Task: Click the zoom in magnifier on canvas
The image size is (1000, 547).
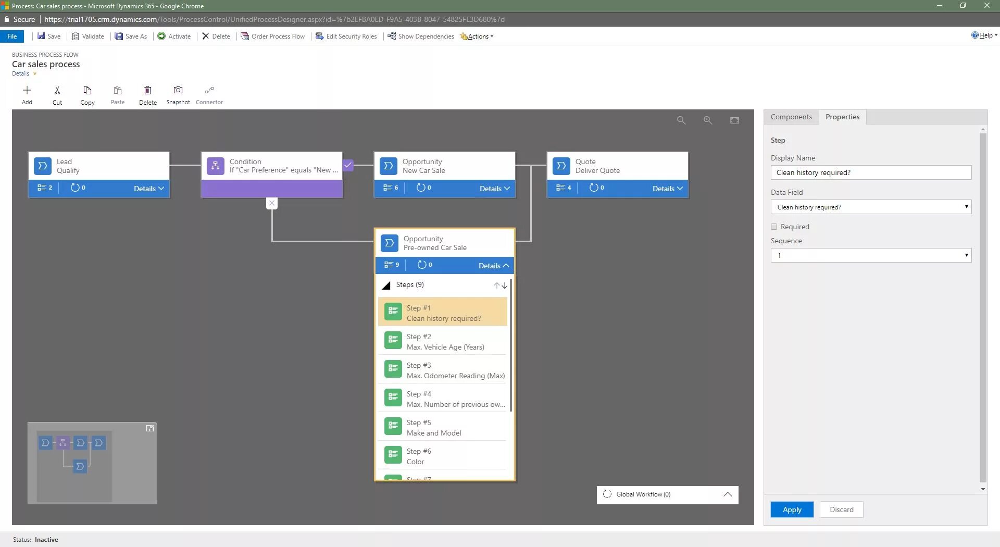Action: pyautogui.click(x=708, y=120)
